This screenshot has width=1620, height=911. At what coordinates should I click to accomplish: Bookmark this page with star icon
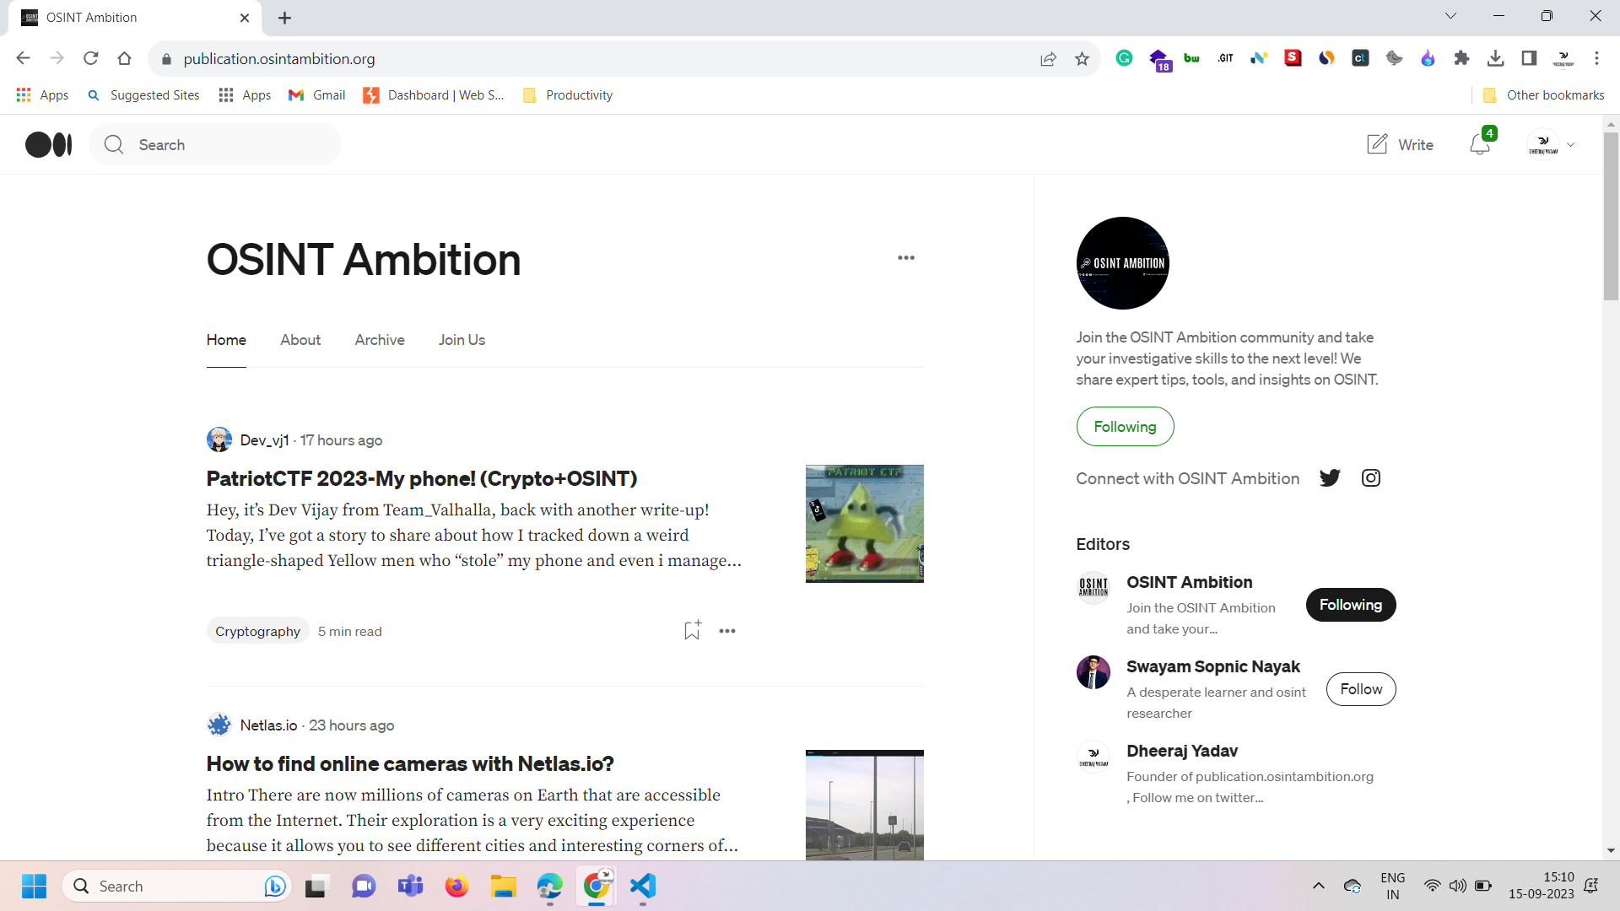click(x=1082, y=59)
